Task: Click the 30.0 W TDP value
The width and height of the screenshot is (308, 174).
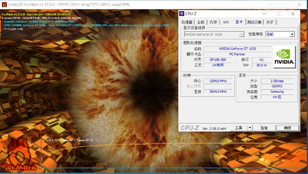Action: click(x=262, y=65)
